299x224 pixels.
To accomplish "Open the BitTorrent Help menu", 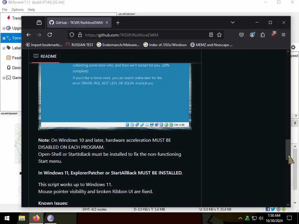I will tap(31, 10).
